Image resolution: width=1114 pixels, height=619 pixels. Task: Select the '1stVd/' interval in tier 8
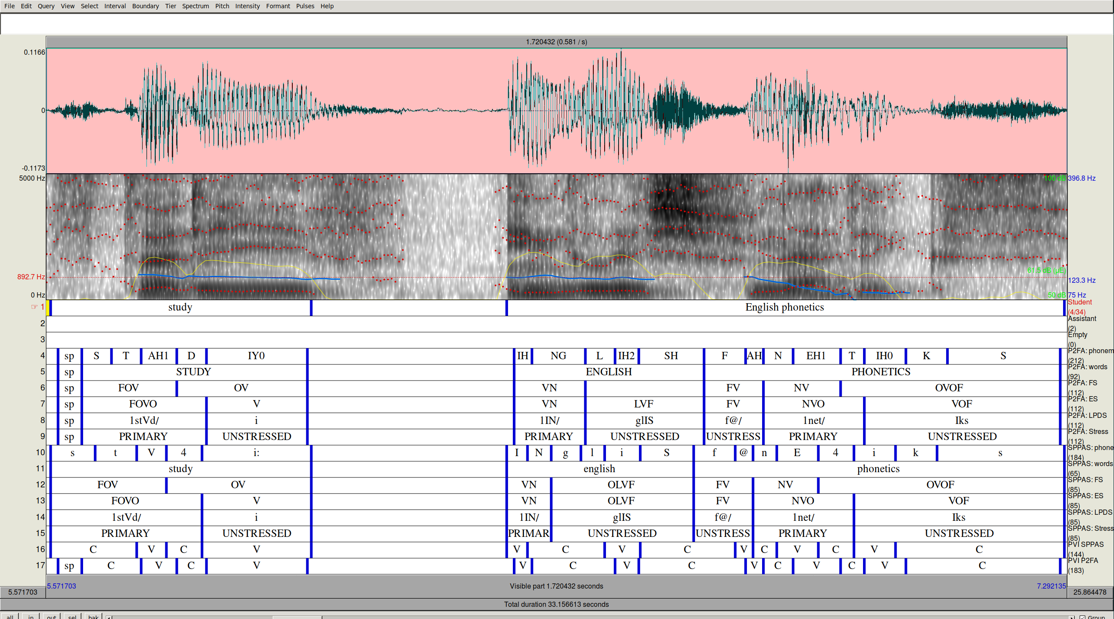pos(144,420)
